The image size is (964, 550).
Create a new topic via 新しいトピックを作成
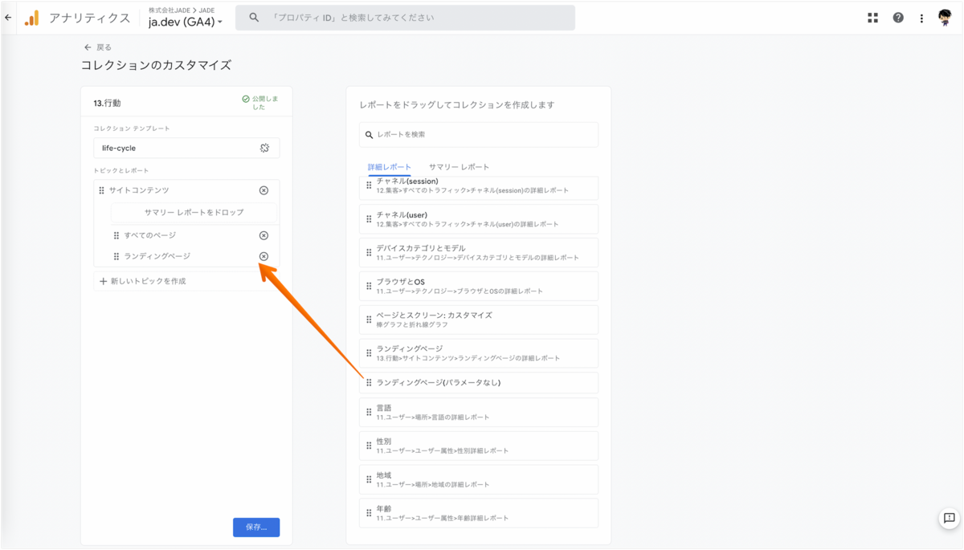144,280
